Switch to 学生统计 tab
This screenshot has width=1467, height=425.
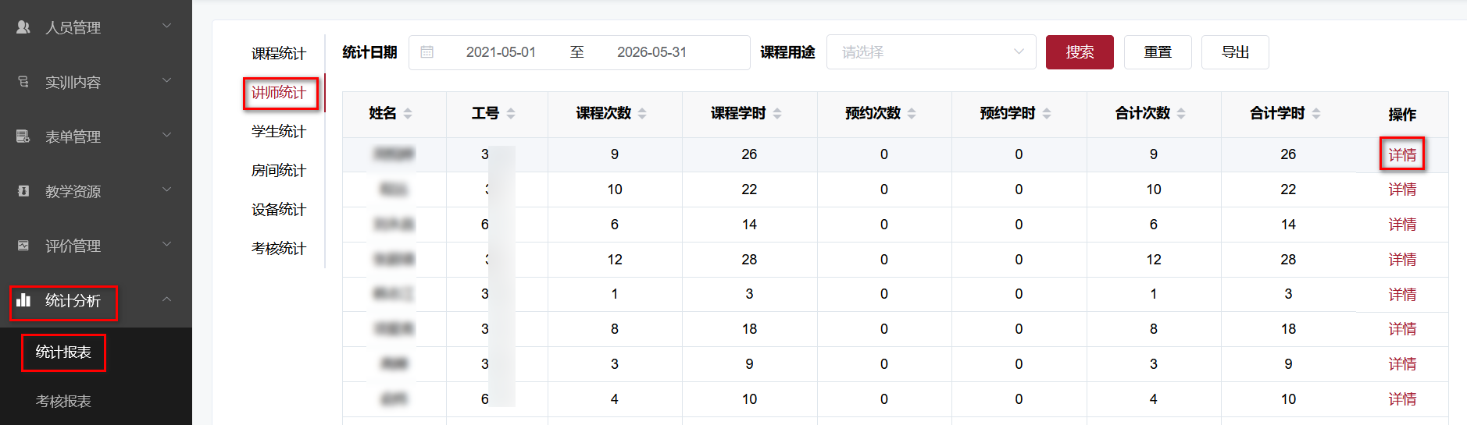pyautogui.click(x=279, y=132)
